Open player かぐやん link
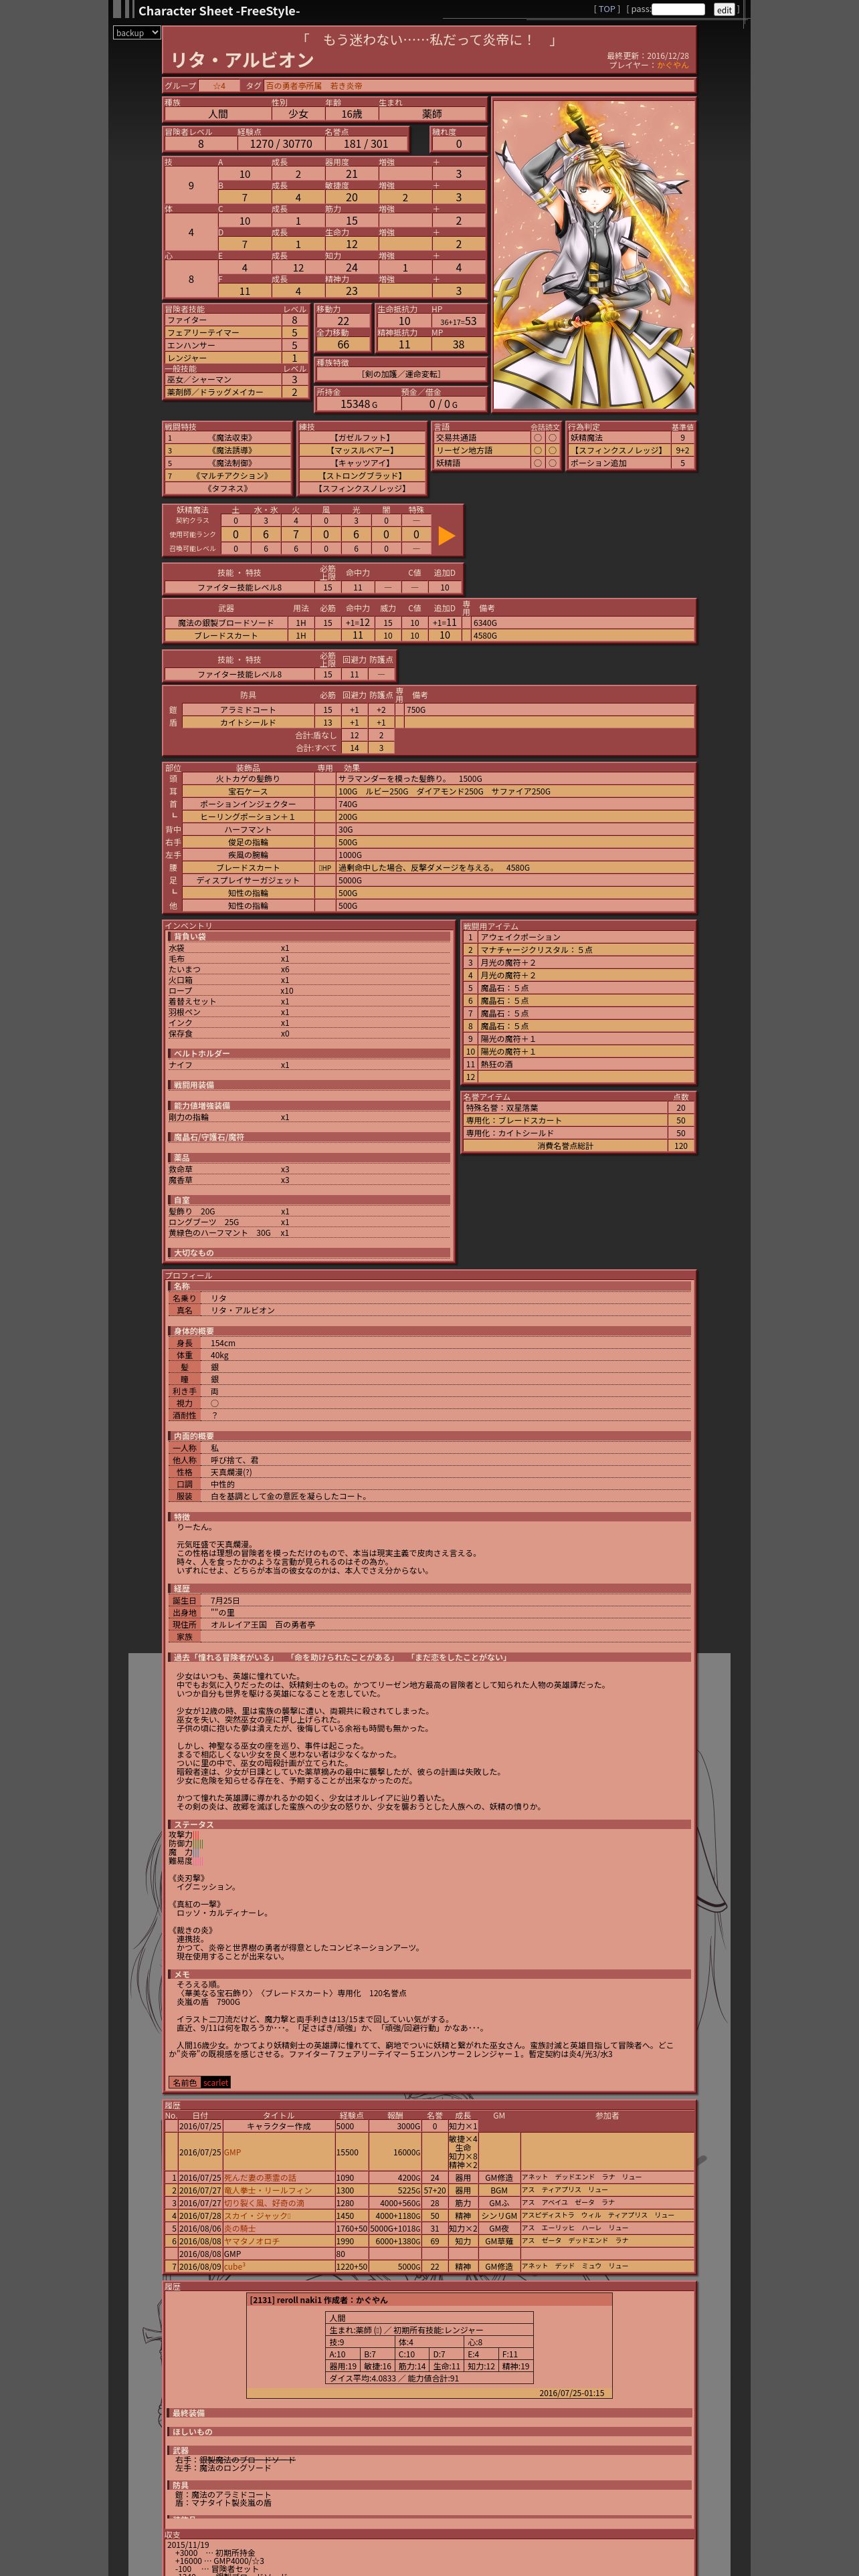This screenshot has width=859, height=2576. (x=673, y=65)
